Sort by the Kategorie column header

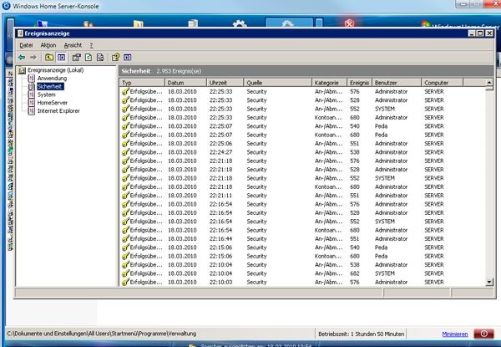[x=330, y=83]
